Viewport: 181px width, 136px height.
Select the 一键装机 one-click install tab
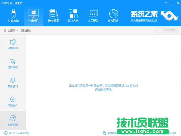click(33, 16)
